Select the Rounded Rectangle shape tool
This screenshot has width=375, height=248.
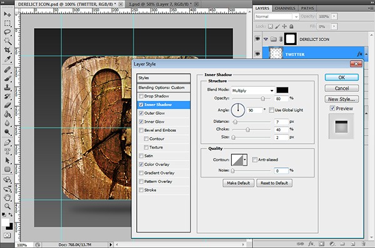7,169
